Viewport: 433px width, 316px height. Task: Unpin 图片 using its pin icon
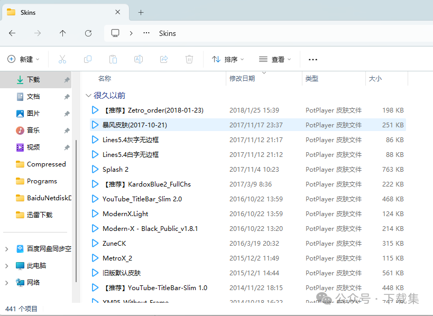click(67, 114)
